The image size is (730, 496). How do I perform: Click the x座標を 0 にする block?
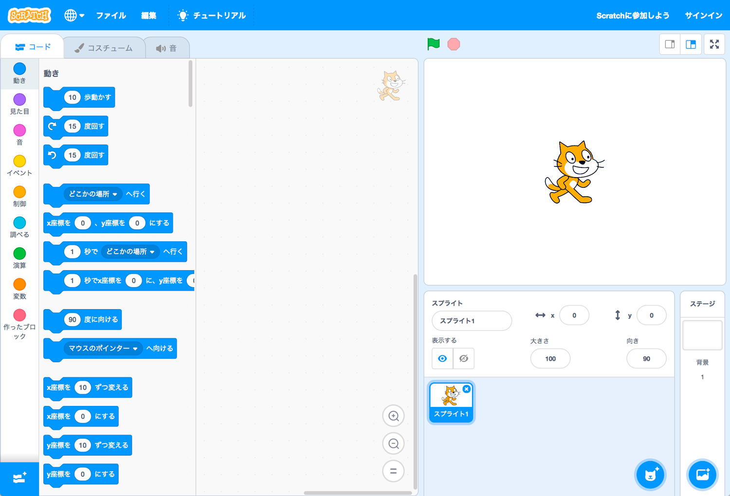[x=81, y=417]
